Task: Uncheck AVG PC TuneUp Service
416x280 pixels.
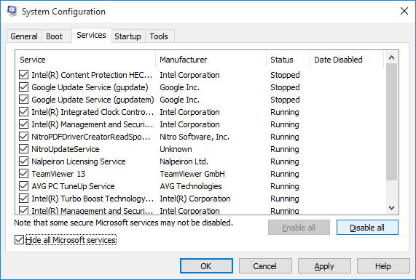Action: [23, 186]
